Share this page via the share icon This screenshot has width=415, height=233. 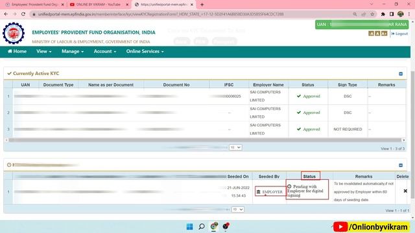363,14
